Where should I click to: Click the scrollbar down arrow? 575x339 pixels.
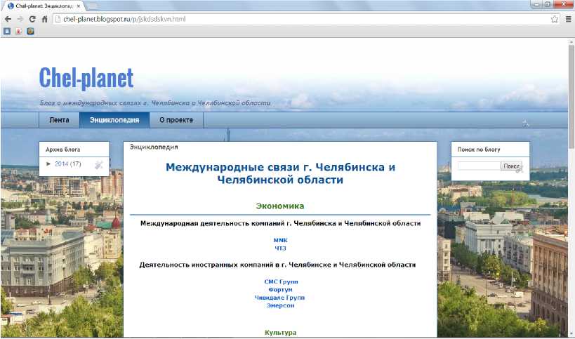coord(571,334)
